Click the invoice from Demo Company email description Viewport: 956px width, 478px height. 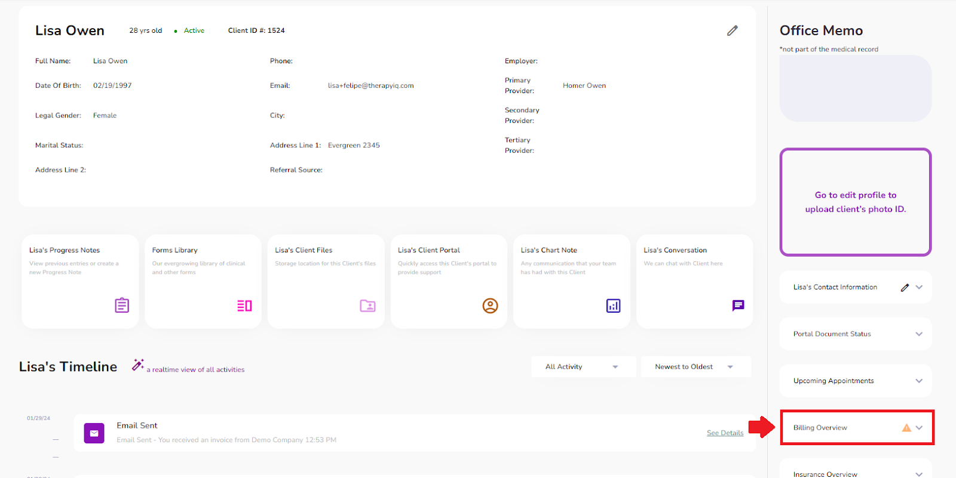[226, 440]
